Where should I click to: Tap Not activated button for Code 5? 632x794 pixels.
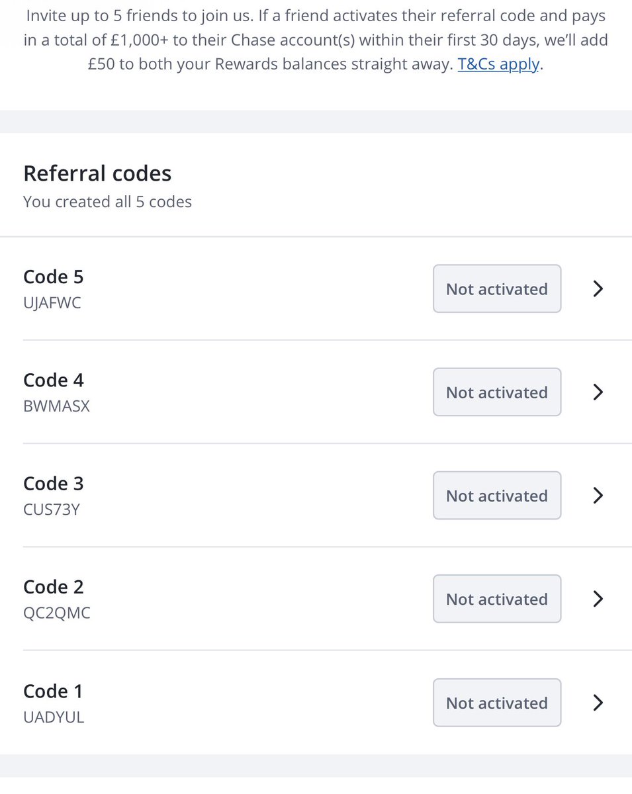(x=497, y=288)
